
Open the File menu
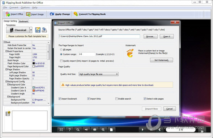(5, 8)
